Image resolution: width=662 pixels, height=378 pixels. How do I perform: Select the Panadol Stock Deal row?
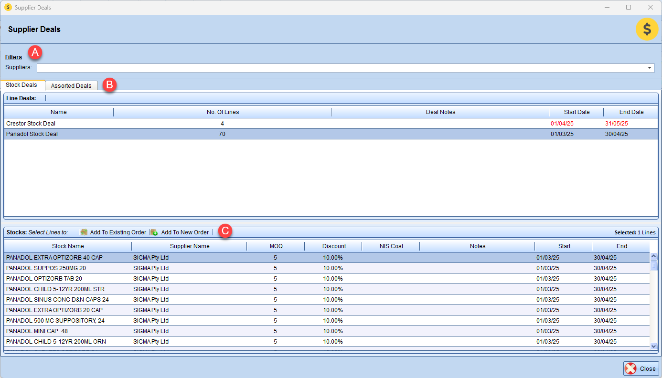(x=32, y=134)
